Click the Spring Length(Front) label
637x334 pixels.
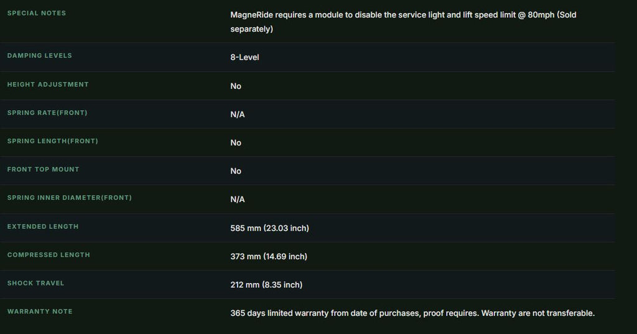(53, 141)
